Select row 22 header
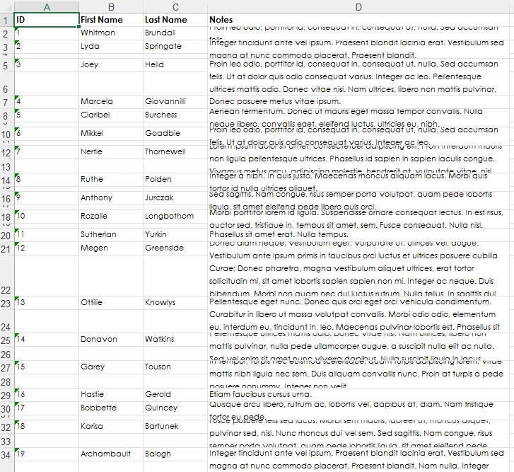514x472 pixels. [x=6, y=290]
